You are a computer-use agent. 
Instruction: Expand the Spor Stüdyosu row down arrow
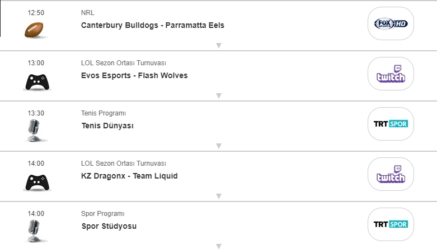[x=219, y=246]
